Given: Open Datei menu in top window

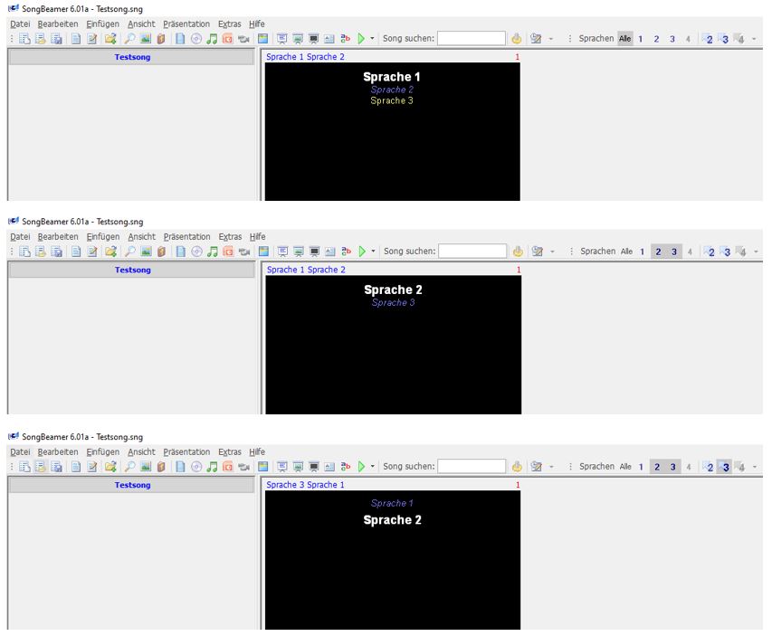Looking at the screenshot, I should point(20,24).
